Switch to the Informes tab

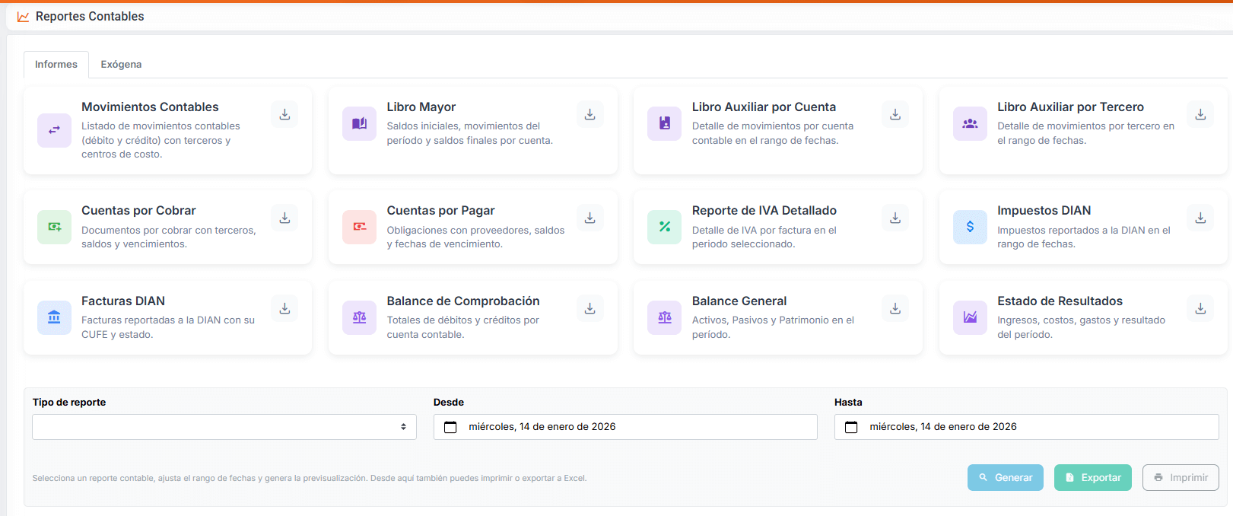click(x=56, y=65)
